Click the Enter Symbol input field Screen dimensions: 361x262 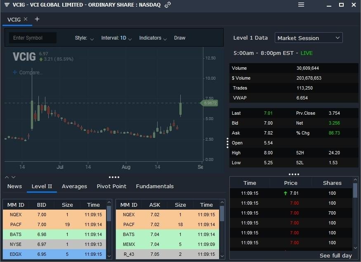coord(33,38)
